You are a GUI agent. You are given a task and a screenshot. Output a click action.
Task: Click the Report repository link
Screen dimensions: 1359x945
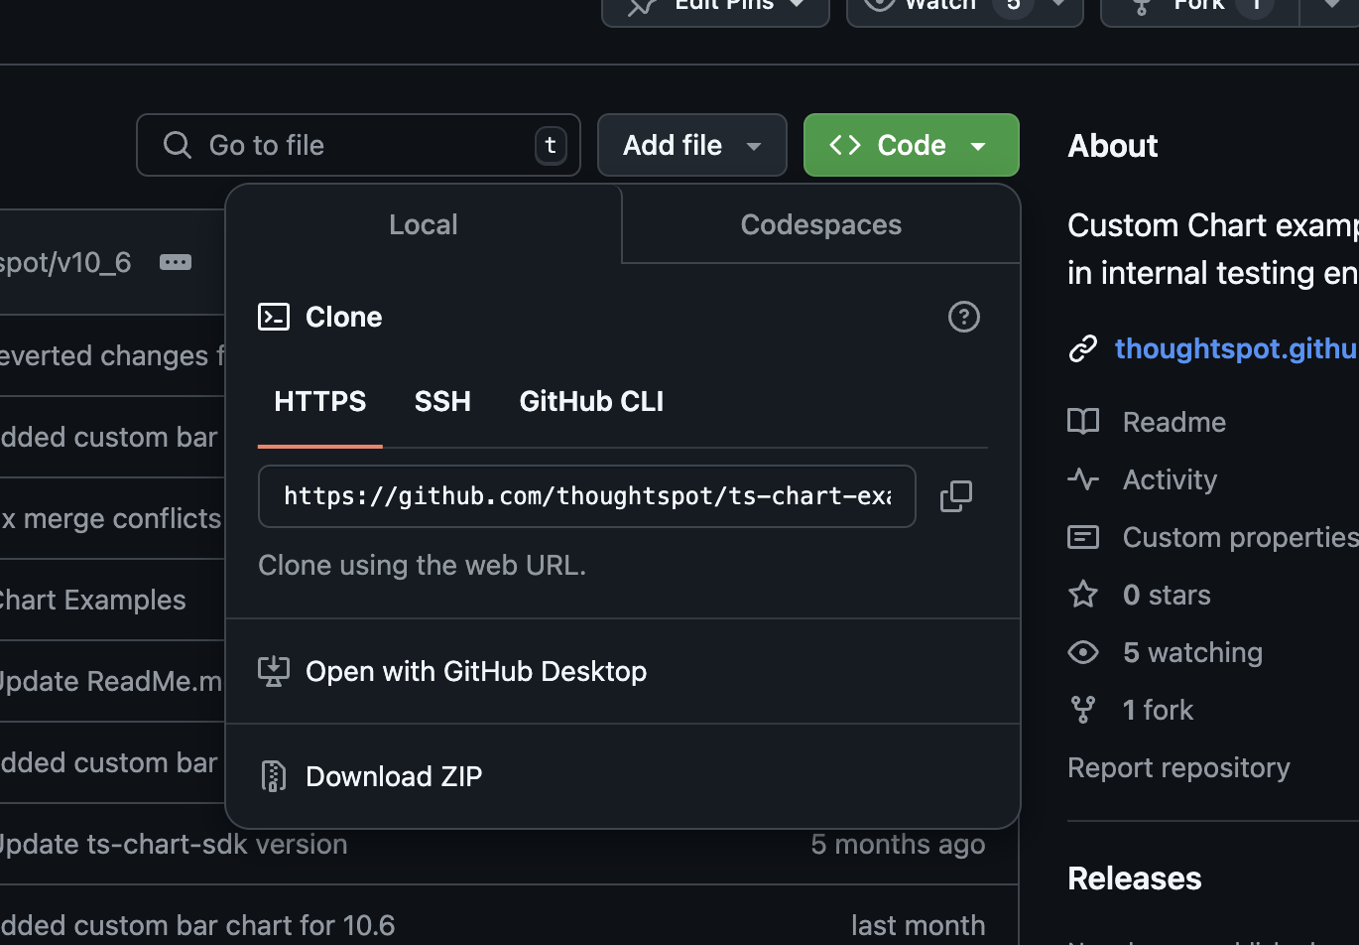pyautogui.click(x=1178, y=767)
